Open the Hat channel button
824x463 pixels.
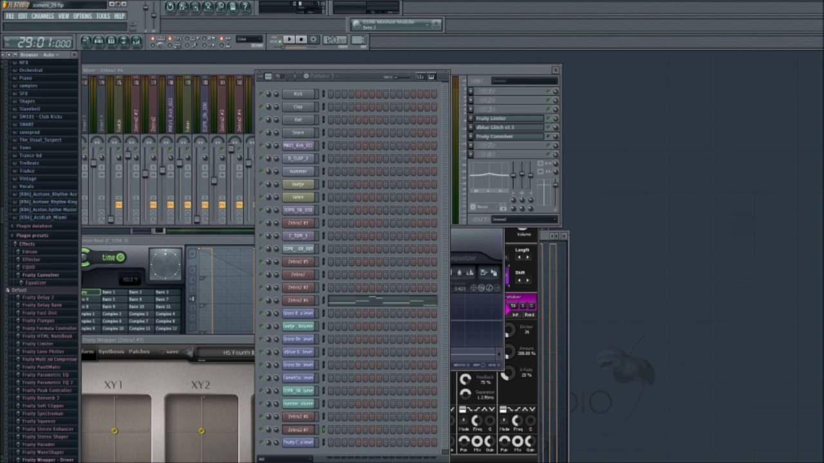(298, 120)
